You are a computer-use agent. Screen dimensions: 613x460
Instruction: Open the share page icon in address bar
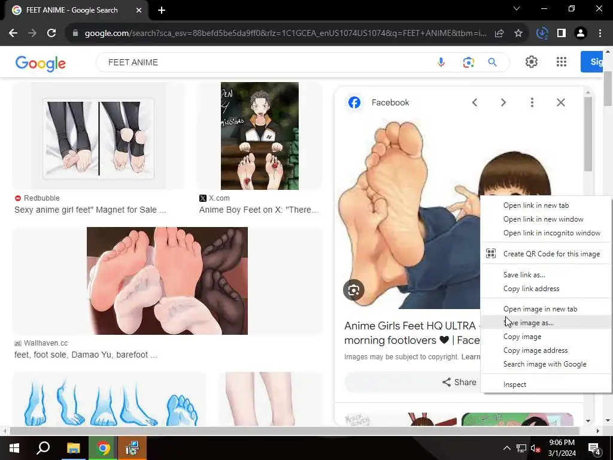click(499, 34)
